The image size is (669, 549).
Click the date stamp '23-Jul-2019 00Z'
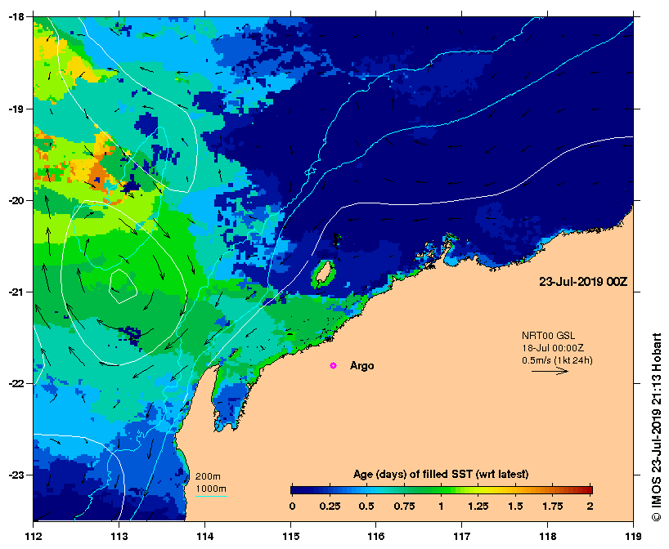coord(583,282)
